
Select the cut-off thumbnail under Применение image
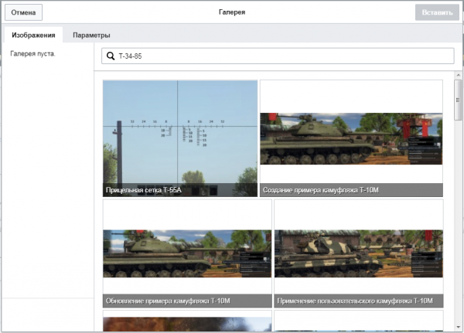[358, 323]
